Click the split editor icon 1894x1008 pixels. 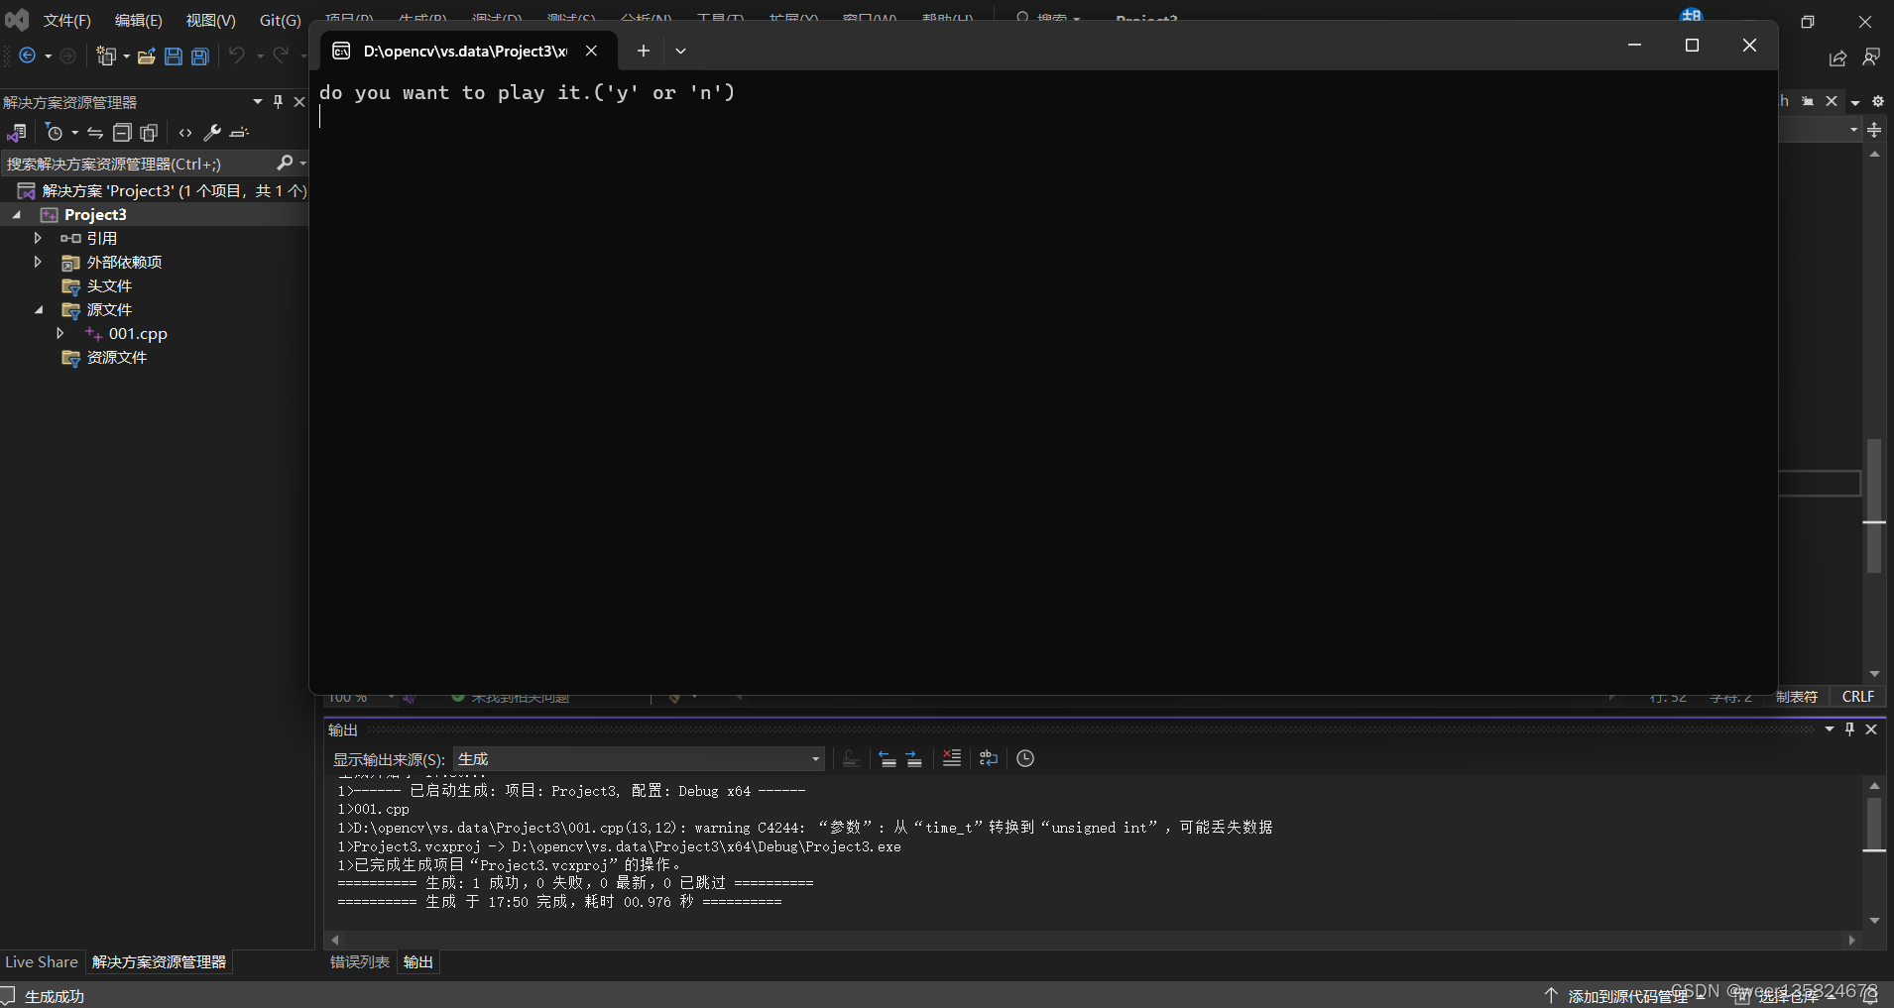1874,130
